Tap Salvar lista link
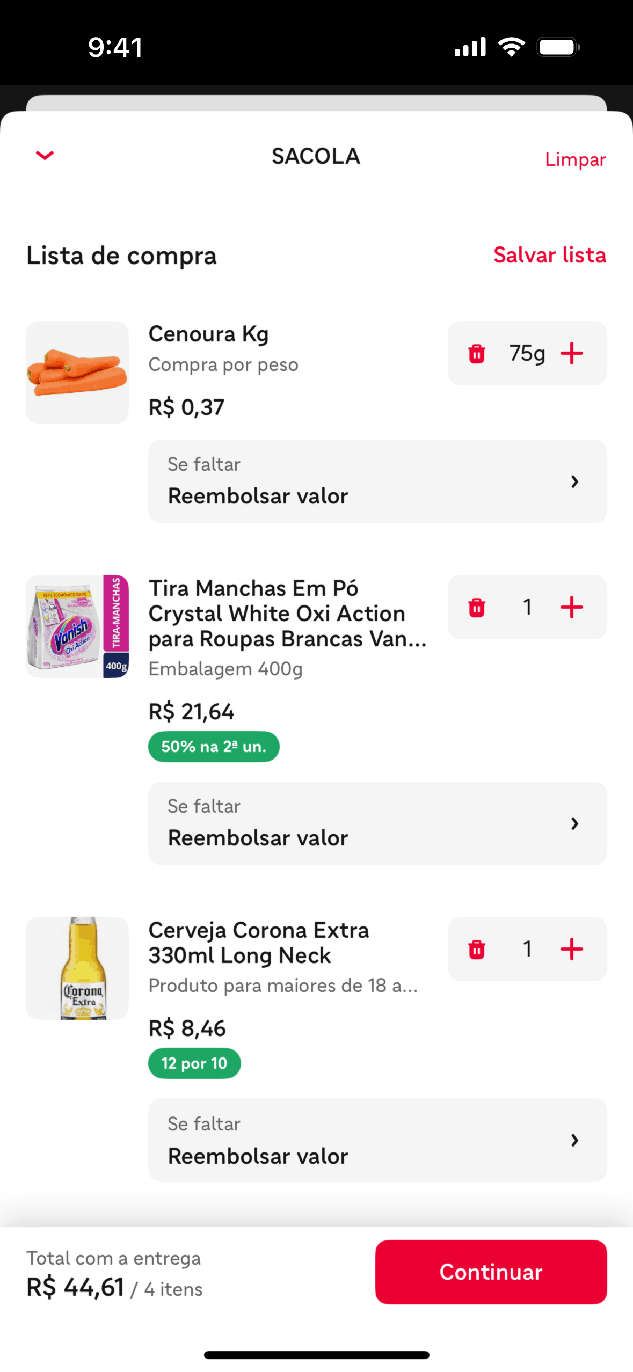This screenshot has width=633, height=1372. (549, 255)
